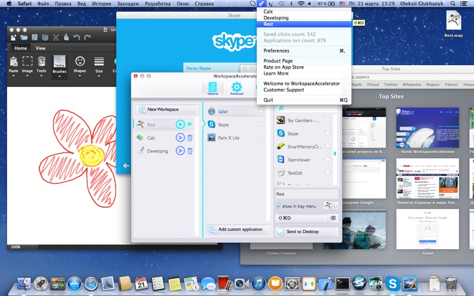Click the search magnifier in application list

[281, 108]
